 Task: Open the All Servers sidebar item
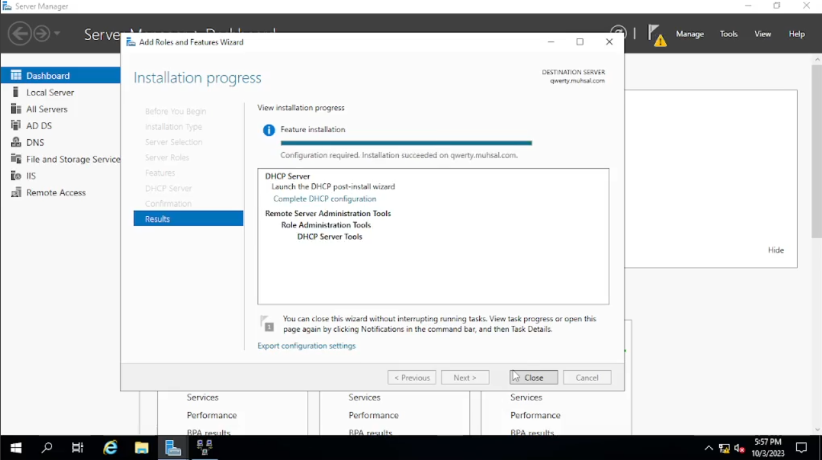click(46, 109)
